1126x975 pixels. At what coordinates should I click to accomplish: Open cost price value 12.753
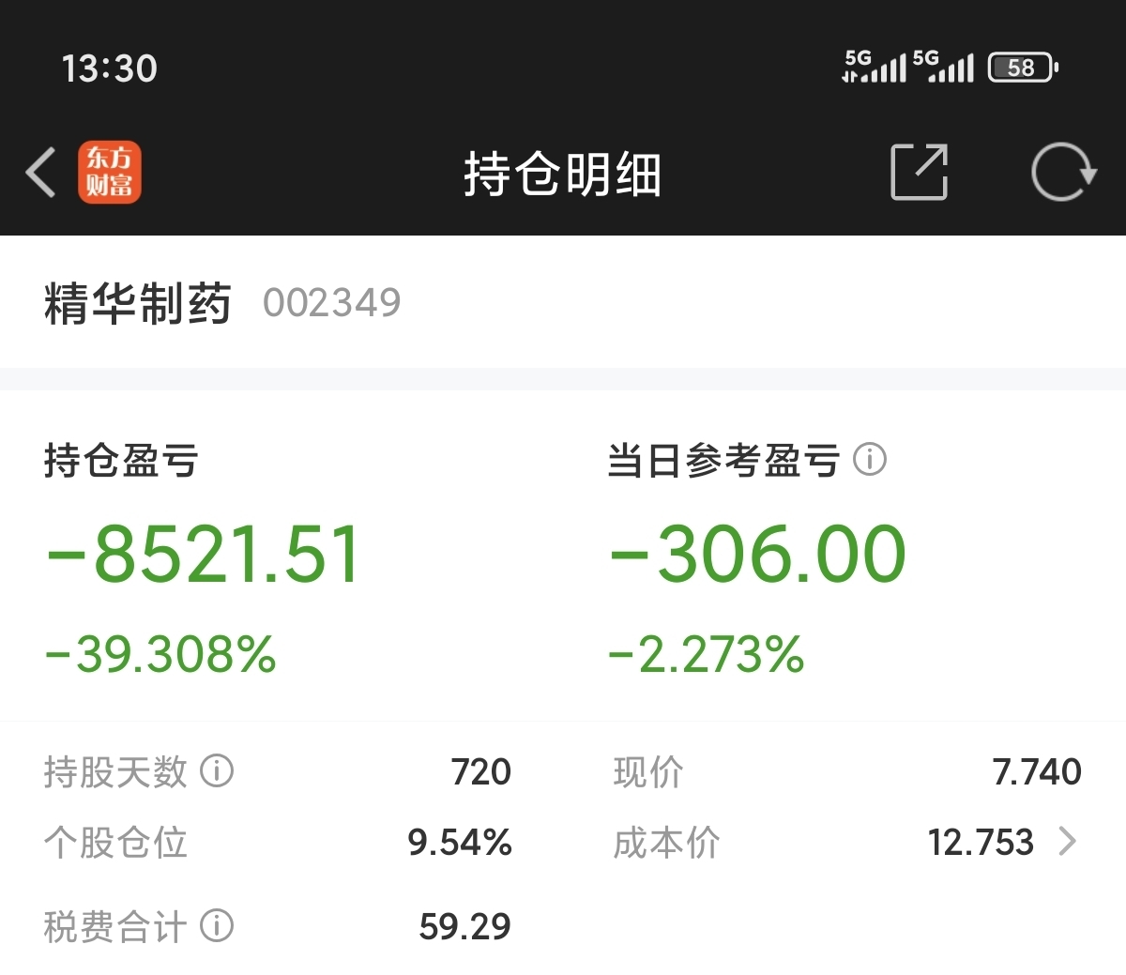pos(981,842)
